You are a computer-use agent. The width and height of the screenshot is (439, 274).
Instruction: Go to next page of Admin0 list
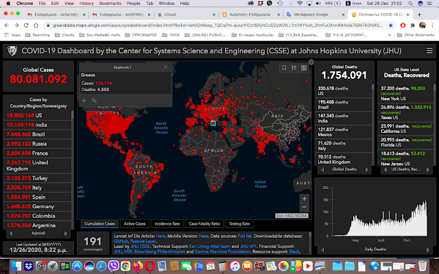point(66,234)
